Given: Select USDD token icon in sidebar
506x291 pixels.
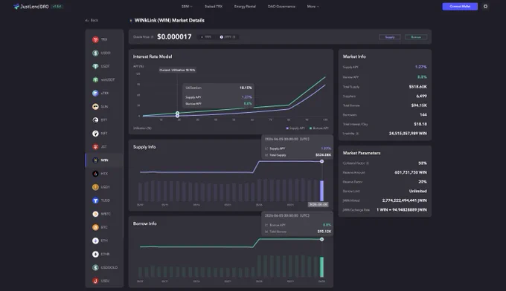Looking at the screenshot, I should point(95,53).
